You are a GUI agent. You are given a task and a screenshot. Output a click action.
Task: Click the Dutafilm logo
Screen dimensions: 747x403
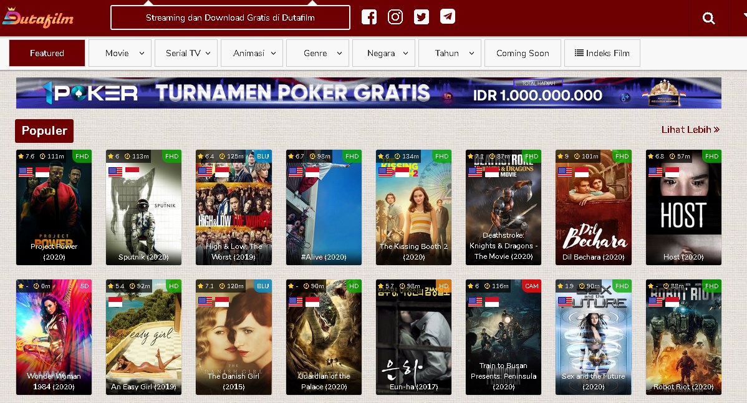(x=38, y=18)
